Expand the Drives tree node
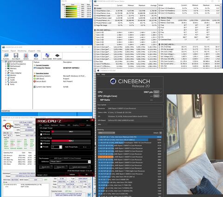The width and height of the screenshot is (223, 197). tap(6, 77)
